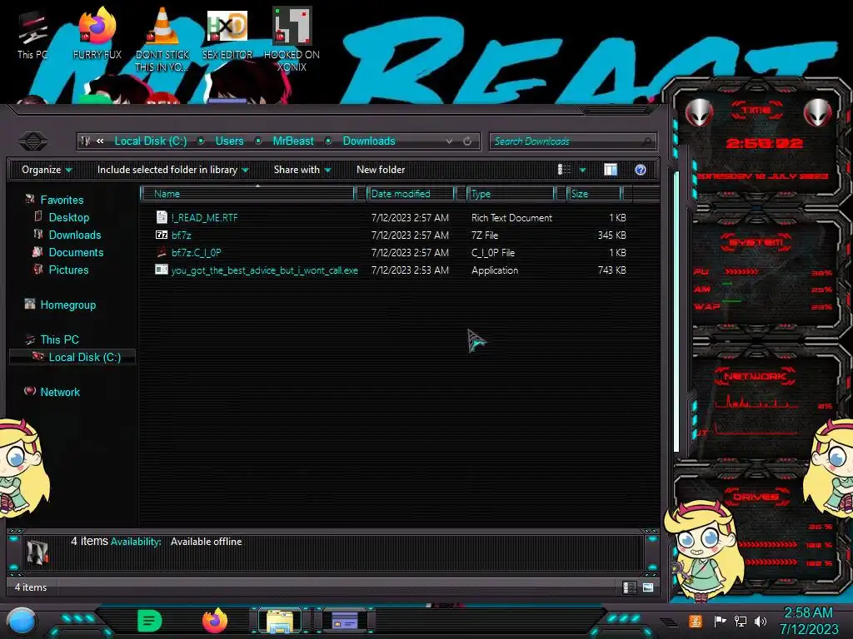Screen dimensions: 853x639
Task: Click the double chevron in the address bar
Action: 100,141
